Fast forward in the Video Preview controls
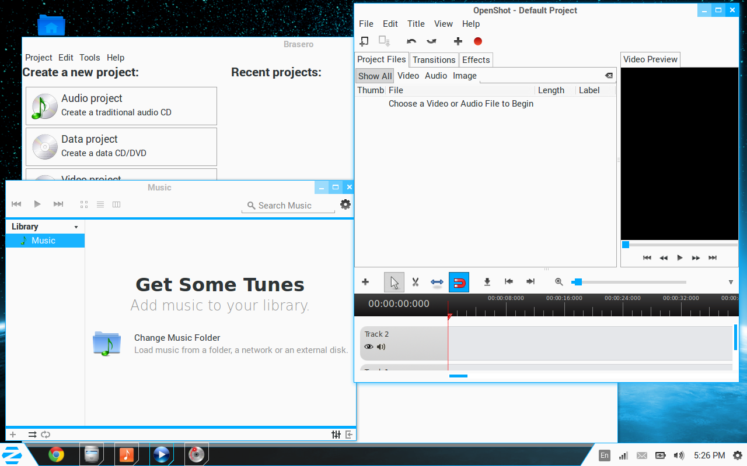This screenshot has width=747, height=466. 696,258
